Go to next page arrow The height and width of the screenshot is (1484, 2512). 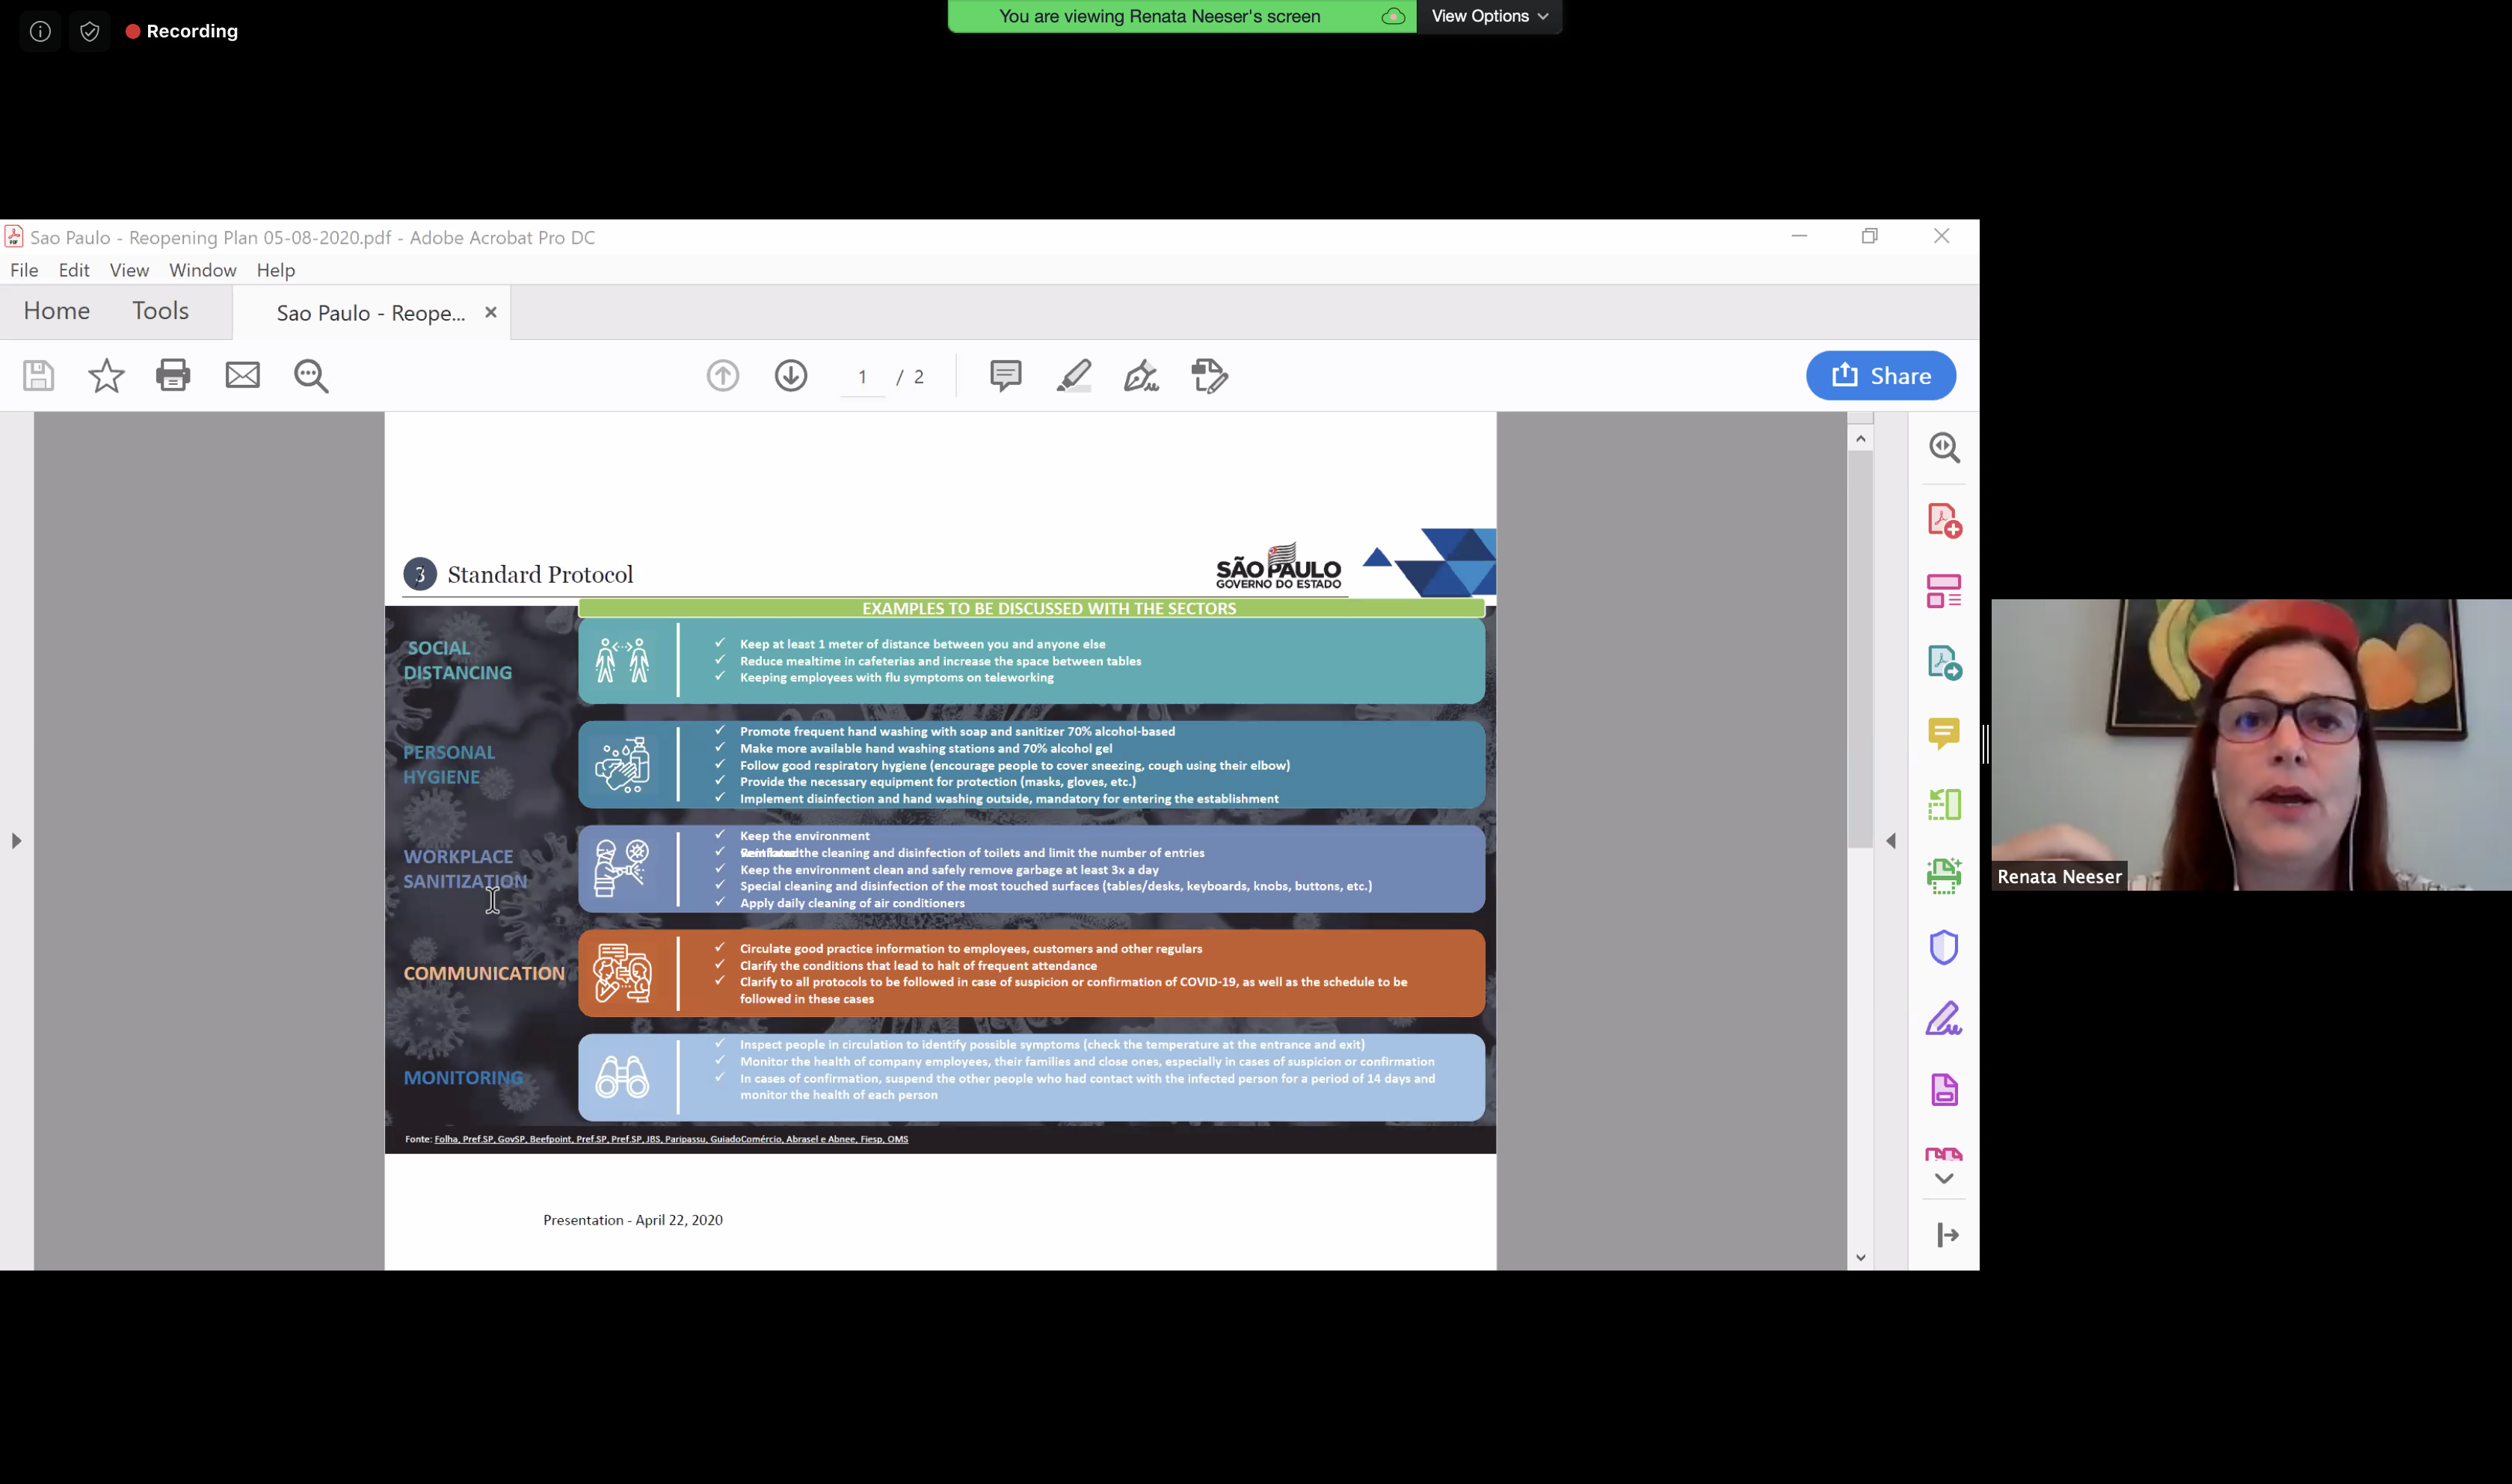click(x=790, y=375)
